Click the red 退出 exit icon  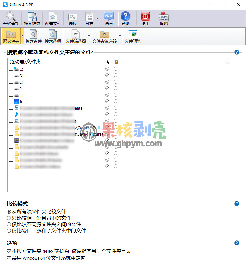(146, 19)
